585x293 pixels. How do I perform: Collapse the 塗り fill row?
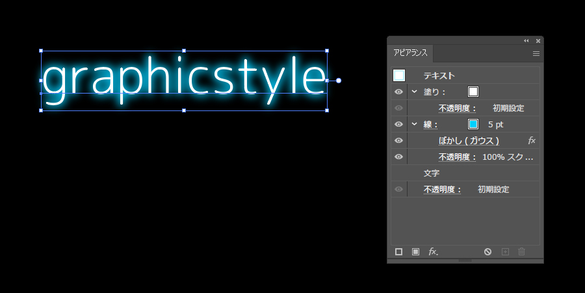tap(414, 92)
